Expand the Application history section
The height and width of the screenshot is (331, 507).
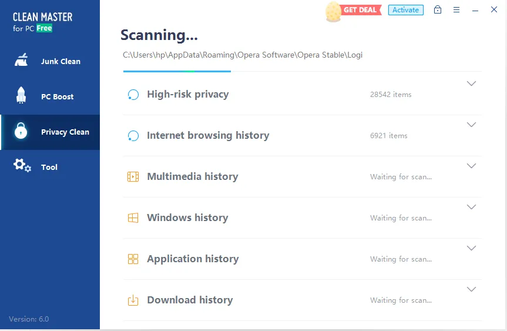(471, 248)
